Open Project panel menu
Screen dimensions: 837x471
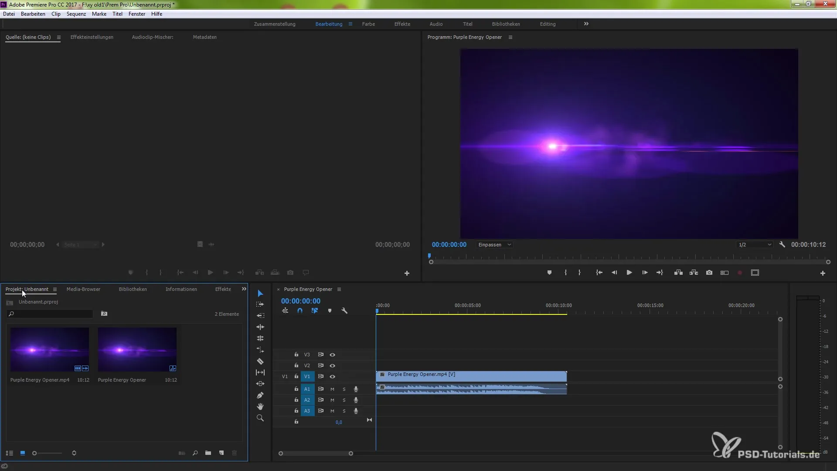55,289
